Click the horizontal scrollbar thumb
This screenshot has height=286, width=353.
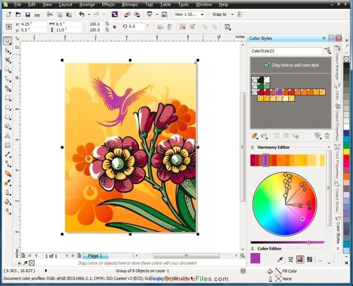coord(186,255)
